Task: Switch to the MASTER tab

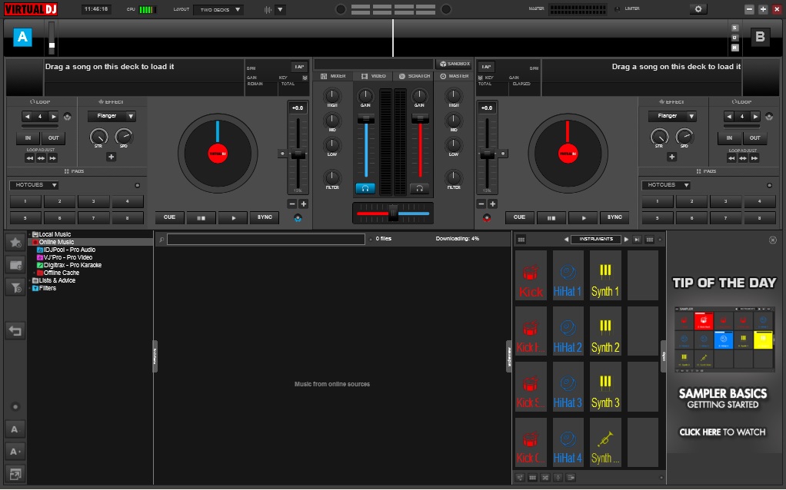Action: [455, 76]
